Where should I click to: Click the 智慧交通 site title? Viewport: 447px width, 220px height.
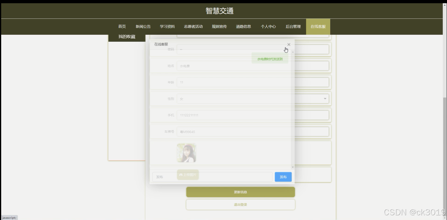coord(220,11)
